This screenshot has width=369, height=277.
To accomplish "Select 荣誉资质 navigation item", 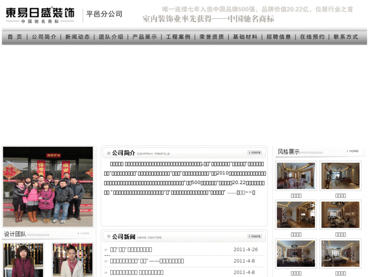I will [x=212, y=37].
